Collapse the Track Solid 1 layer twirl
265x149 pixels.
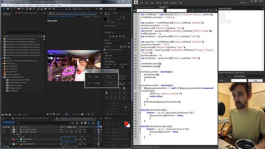click(12, 139)
